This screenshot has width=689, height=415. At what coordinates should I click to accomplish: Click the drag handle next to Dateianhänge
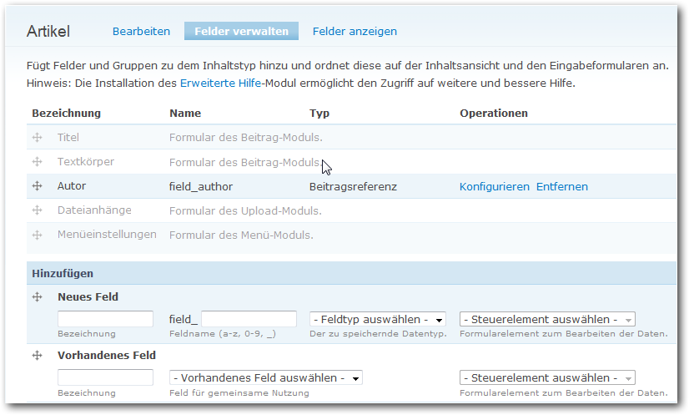(x=37, y=210)
